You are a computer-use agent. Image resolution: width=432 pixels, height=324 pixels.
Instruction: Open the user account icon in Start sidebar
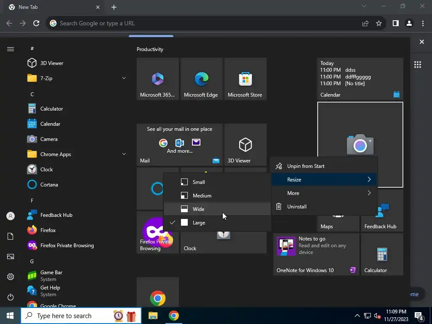click(11, 216)
